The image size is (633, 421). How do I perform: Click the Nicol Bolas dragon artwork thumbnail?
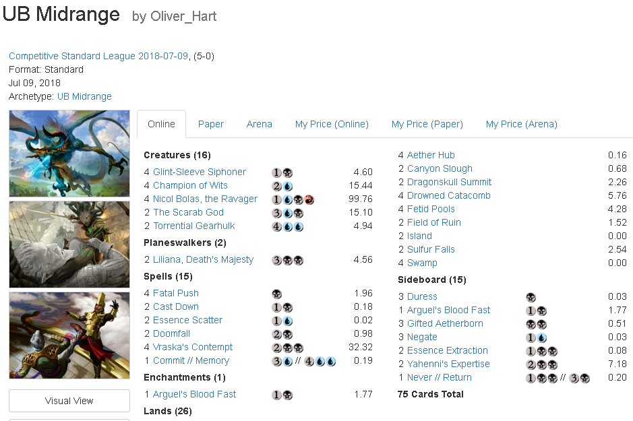(x=69, y=154)
